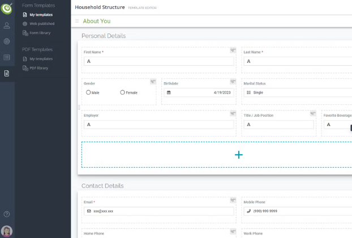Click the About You page title
The height and width of the screenshot is (238, 352).
pyautogui.click(x=97, y=21)
